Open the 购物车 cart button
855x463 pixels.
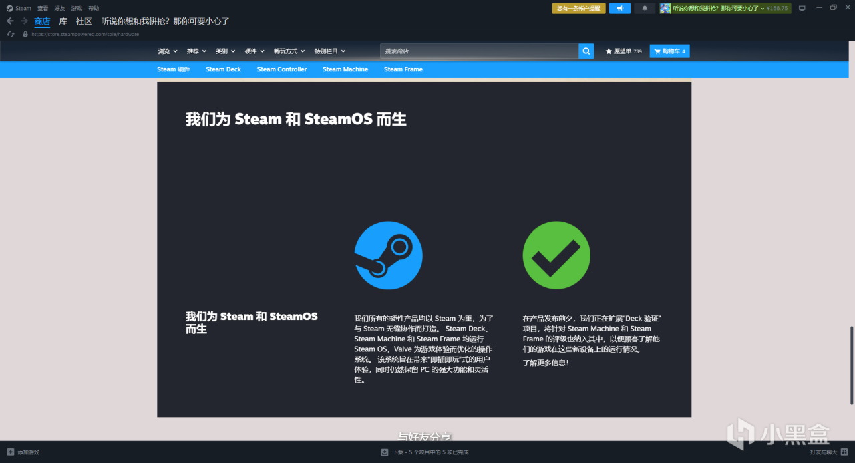pyautogui.click(x=669, y=51)
